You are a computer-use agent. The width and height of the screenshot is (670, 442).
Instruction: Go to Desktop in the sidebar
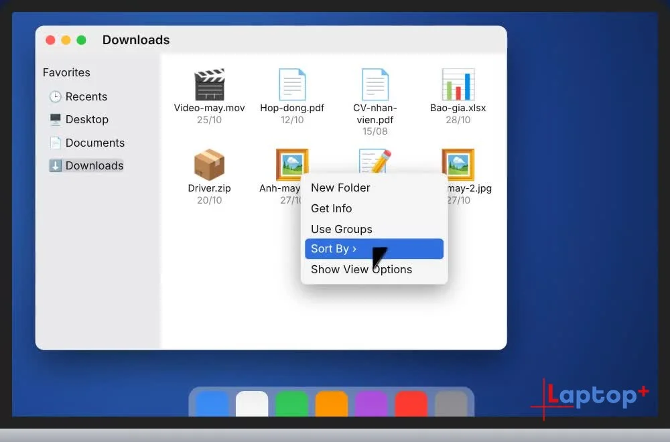79,120
